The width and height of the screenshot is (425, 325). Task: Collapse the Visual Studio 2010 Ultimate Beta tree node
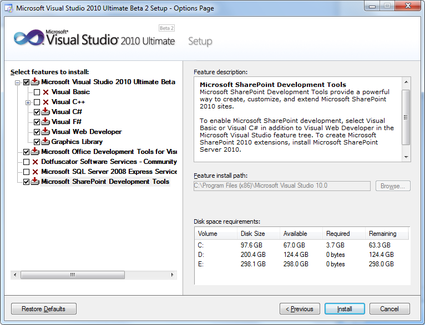pyautogui.click(x=17, y=82)
